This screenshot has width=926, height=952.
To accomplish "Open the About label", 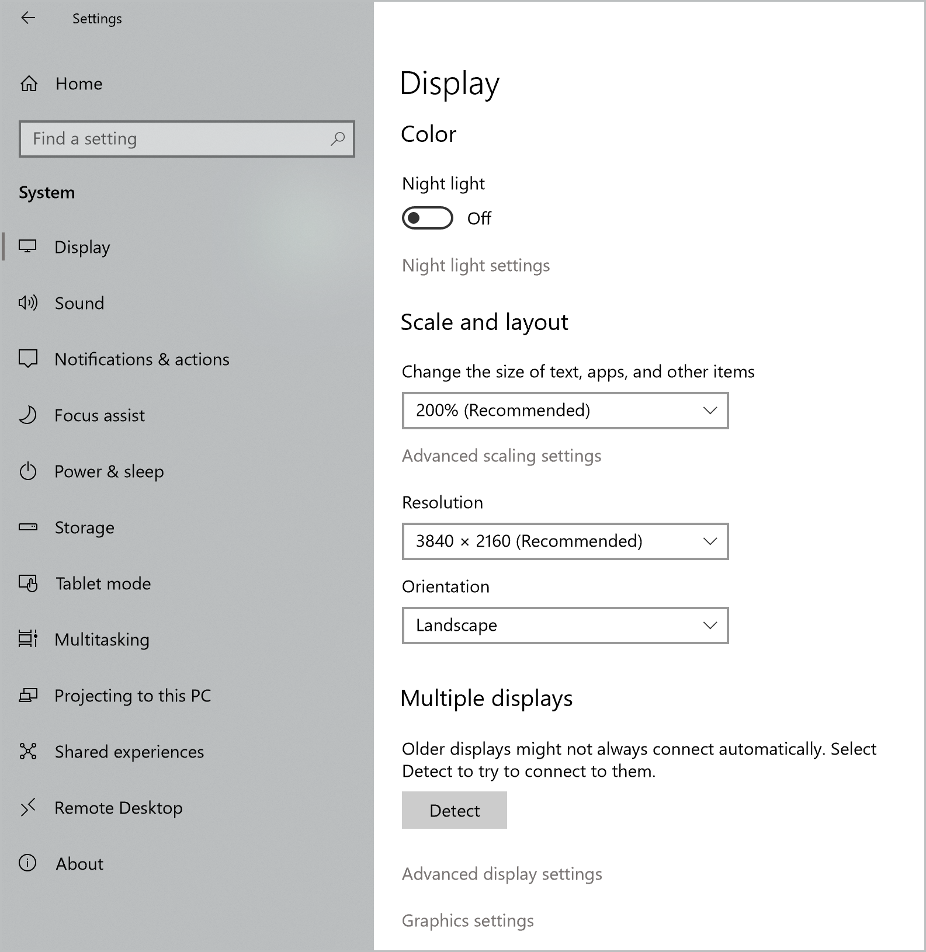I will tap(79, 864).
